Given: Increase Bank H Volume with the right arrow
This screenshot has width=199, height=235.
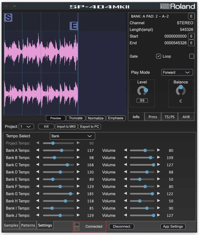Looking at the screenshot, I should [x=158, y=201].
